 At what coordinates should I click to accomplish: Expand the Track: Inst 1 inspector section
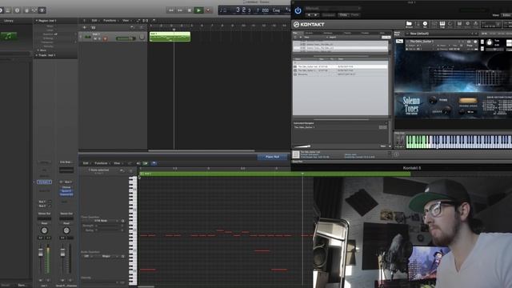pos(37,55)
